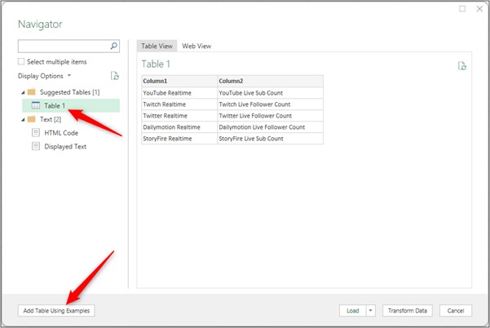
Task: Click the HTML Code document icon
Action: [x=36, y=132]
